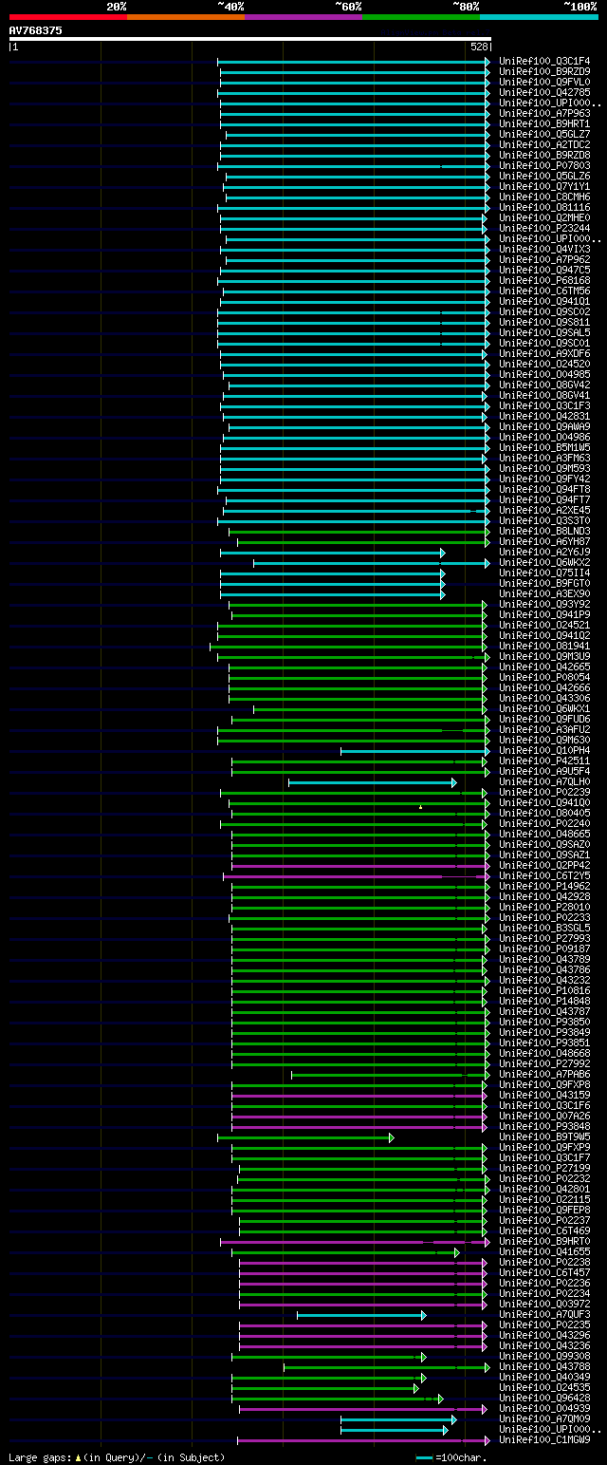This screenshot has height=1465, width=607.
Task: Open hit UniRef100_A7P963
Action: tap(544, 113)
